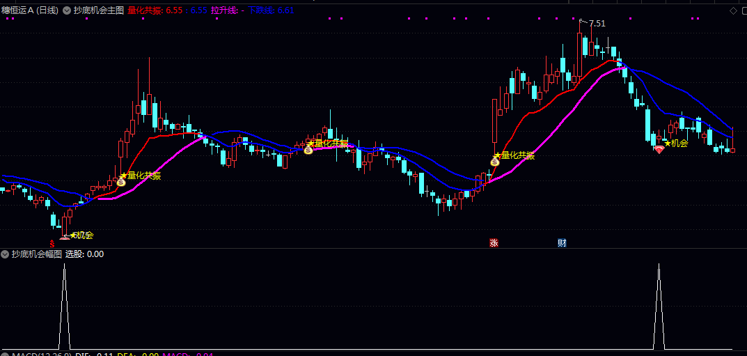
Task: Click the 选股: 0.00 value
Action: [x=84, y=254]
